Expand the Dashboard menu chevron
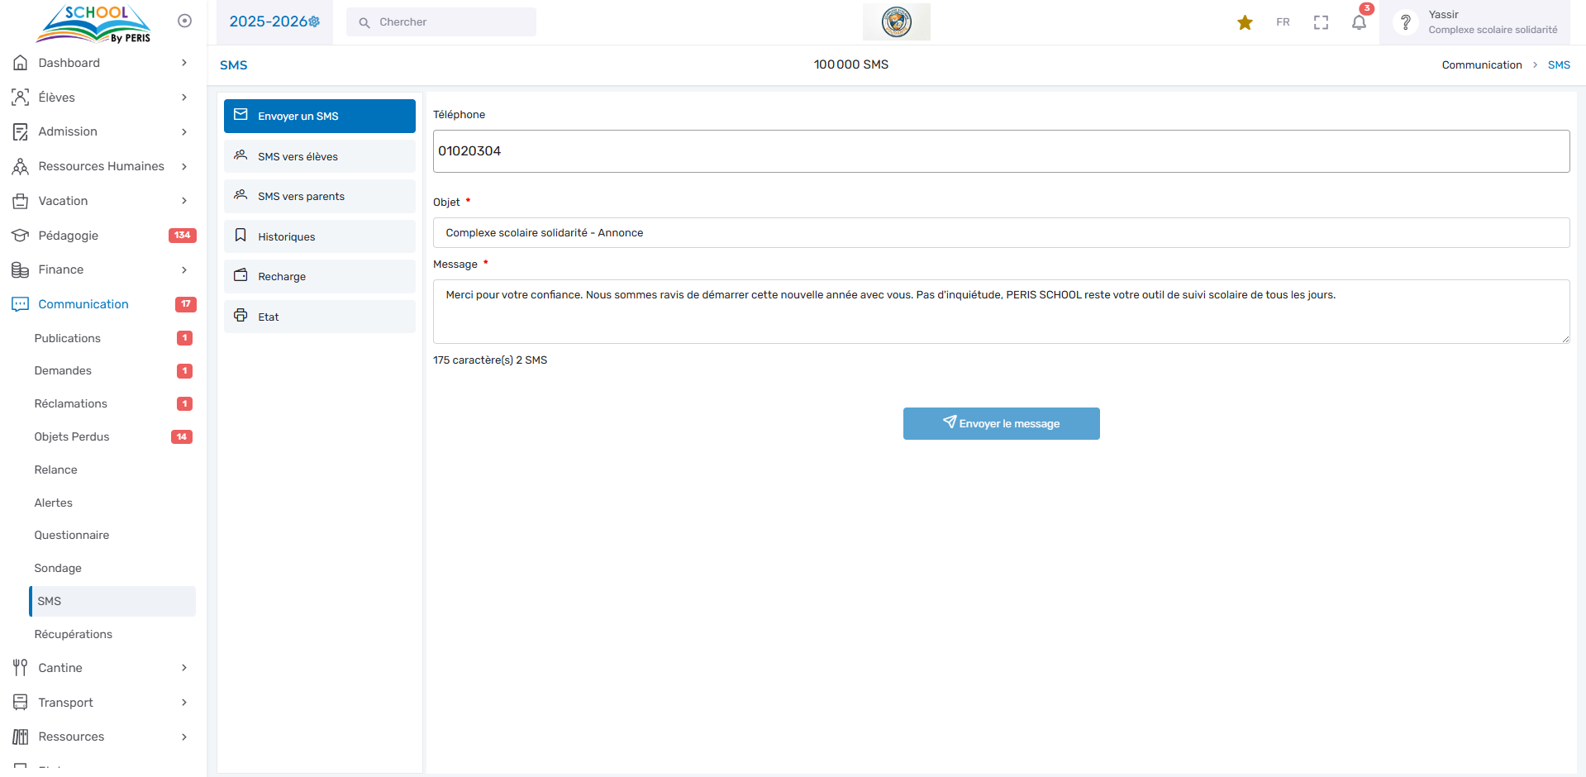 coord(184,63)
